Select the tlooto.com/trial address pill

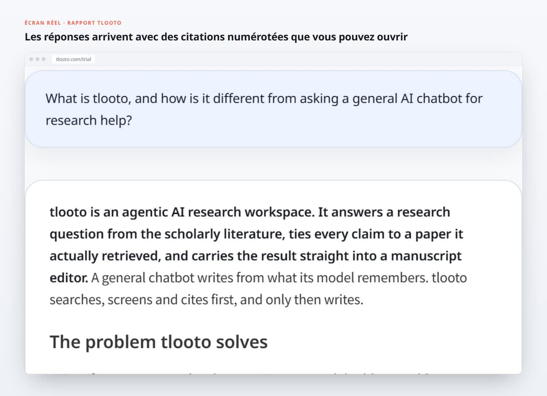[x=73, y=59]
